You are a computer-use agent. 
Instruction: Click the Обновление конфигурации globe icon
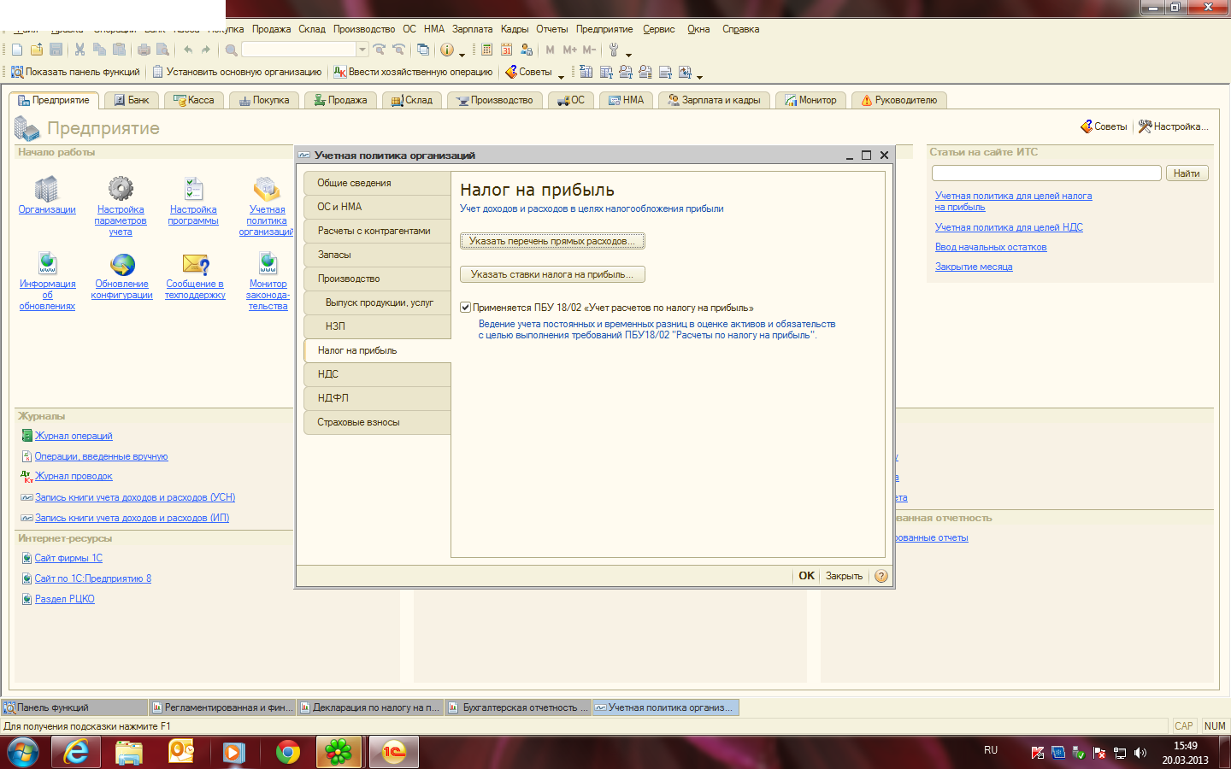pyautogui.click(x=122, y=264)
